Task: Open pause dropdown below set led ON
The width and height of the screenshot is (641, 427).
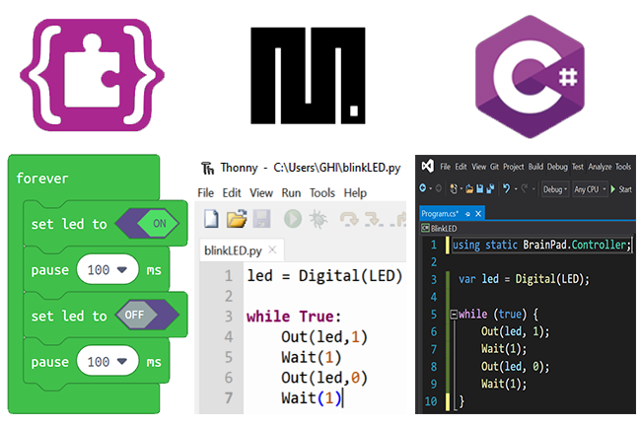Action: [x=107, y=269]
